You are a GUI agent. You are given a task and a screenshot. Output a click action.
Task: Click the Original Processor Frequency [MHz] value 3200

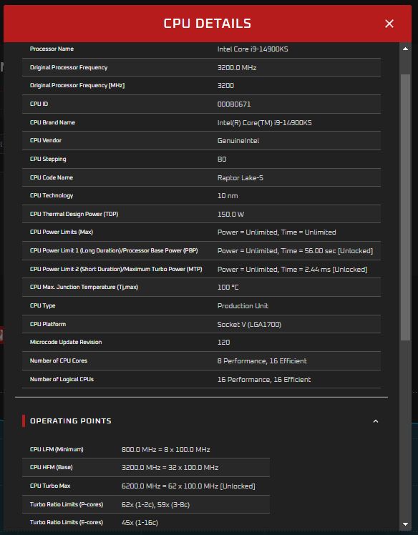(x=225, y=86)
